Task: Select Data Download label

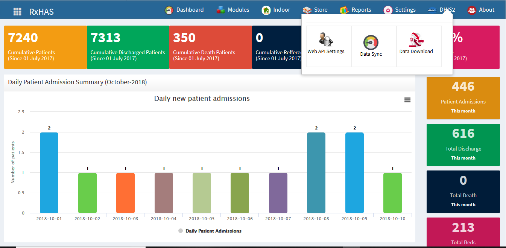Action: click(x=416, y=52)
